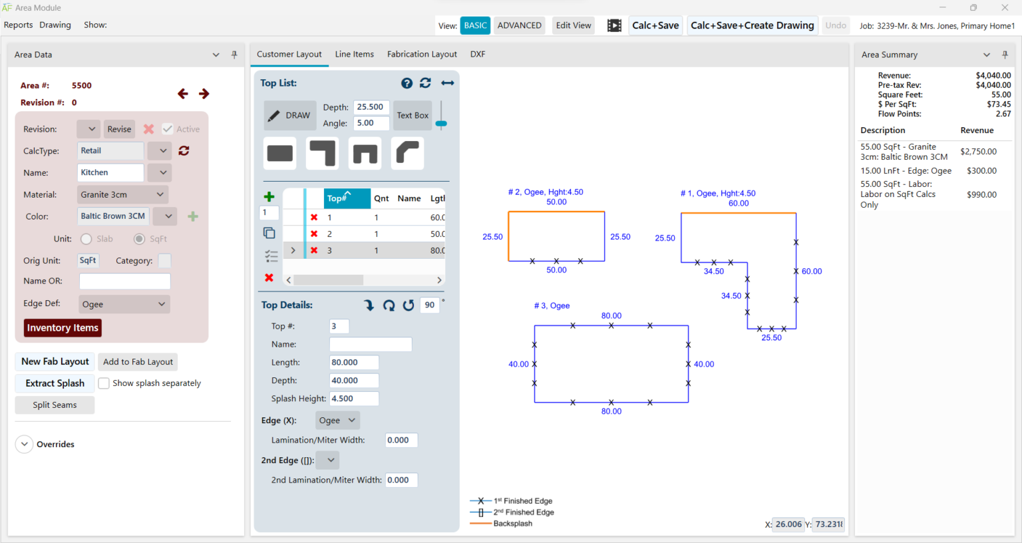Select the Slab unit radio button
This screenshot has height=543, width=1022.
86,239
